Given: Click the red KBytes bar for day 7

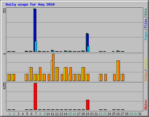Looking at the screenshot, I should (35, 97).
